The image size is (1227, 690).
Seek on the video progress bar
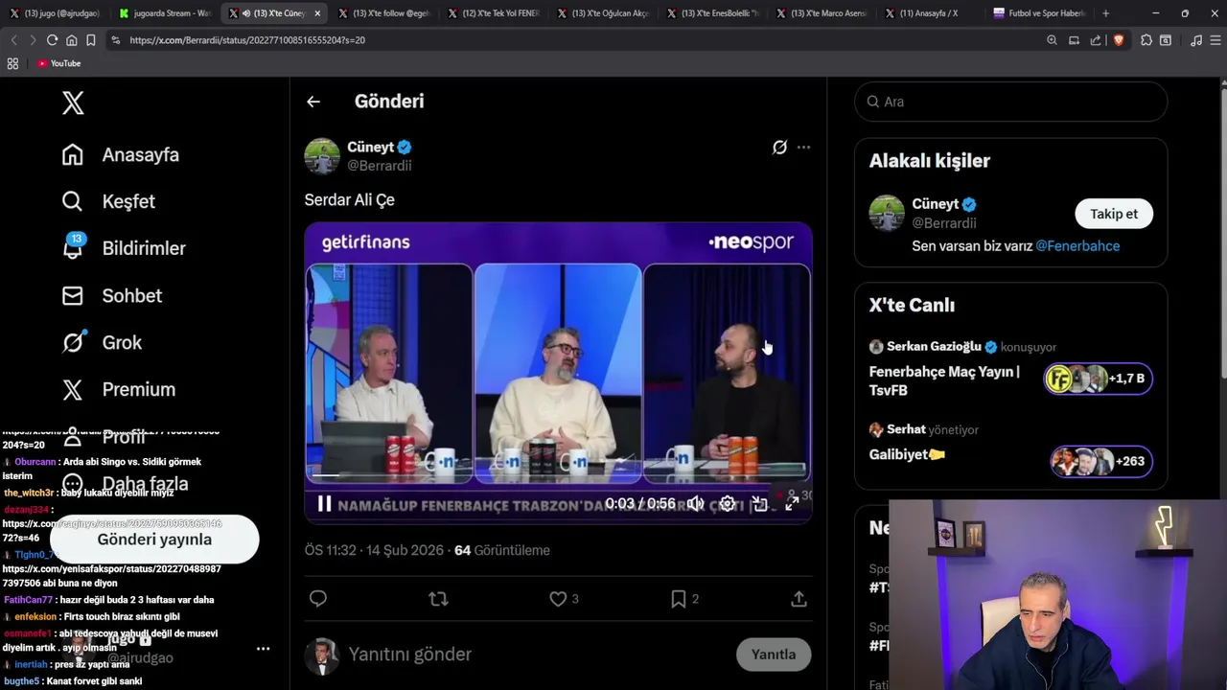(558, 475)
